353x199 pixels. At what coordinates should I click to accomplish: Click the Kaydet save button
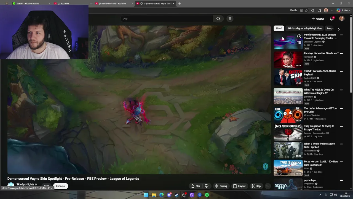[x=239, y=186]
